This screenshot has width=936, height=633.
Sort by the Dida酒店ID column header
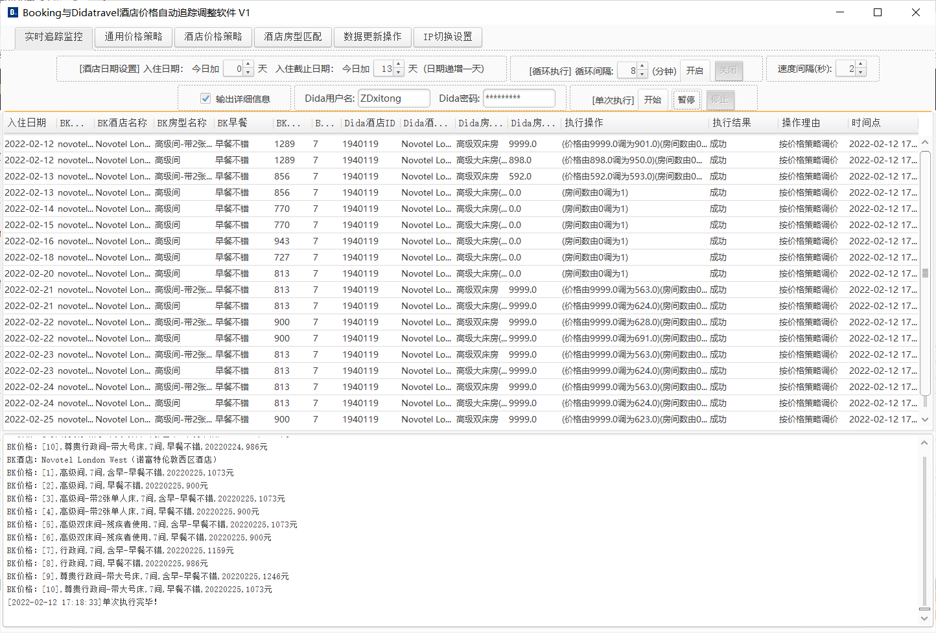pos(370,123)
